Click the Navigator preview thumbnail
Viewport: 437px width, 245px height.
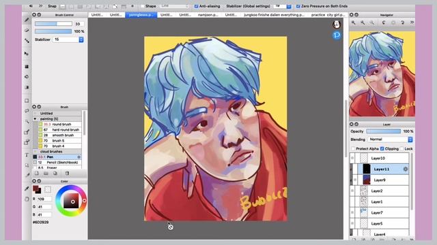[x=382, y=73]
